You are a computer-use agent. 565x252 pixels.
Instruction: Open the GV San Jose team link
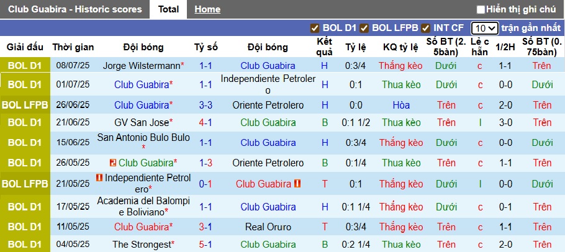142,122
